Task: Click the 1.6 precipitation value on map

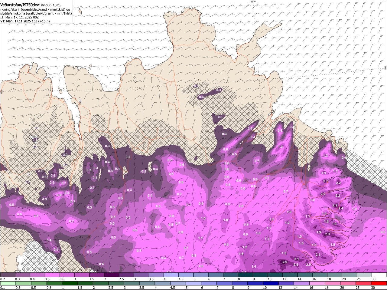Action: click(241, 254)
